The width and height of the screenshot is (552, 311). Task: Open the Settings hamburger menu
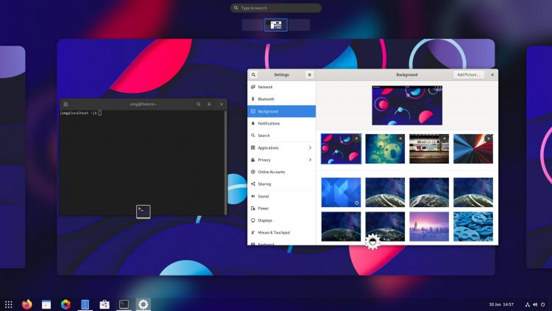(x=309, y=74)
